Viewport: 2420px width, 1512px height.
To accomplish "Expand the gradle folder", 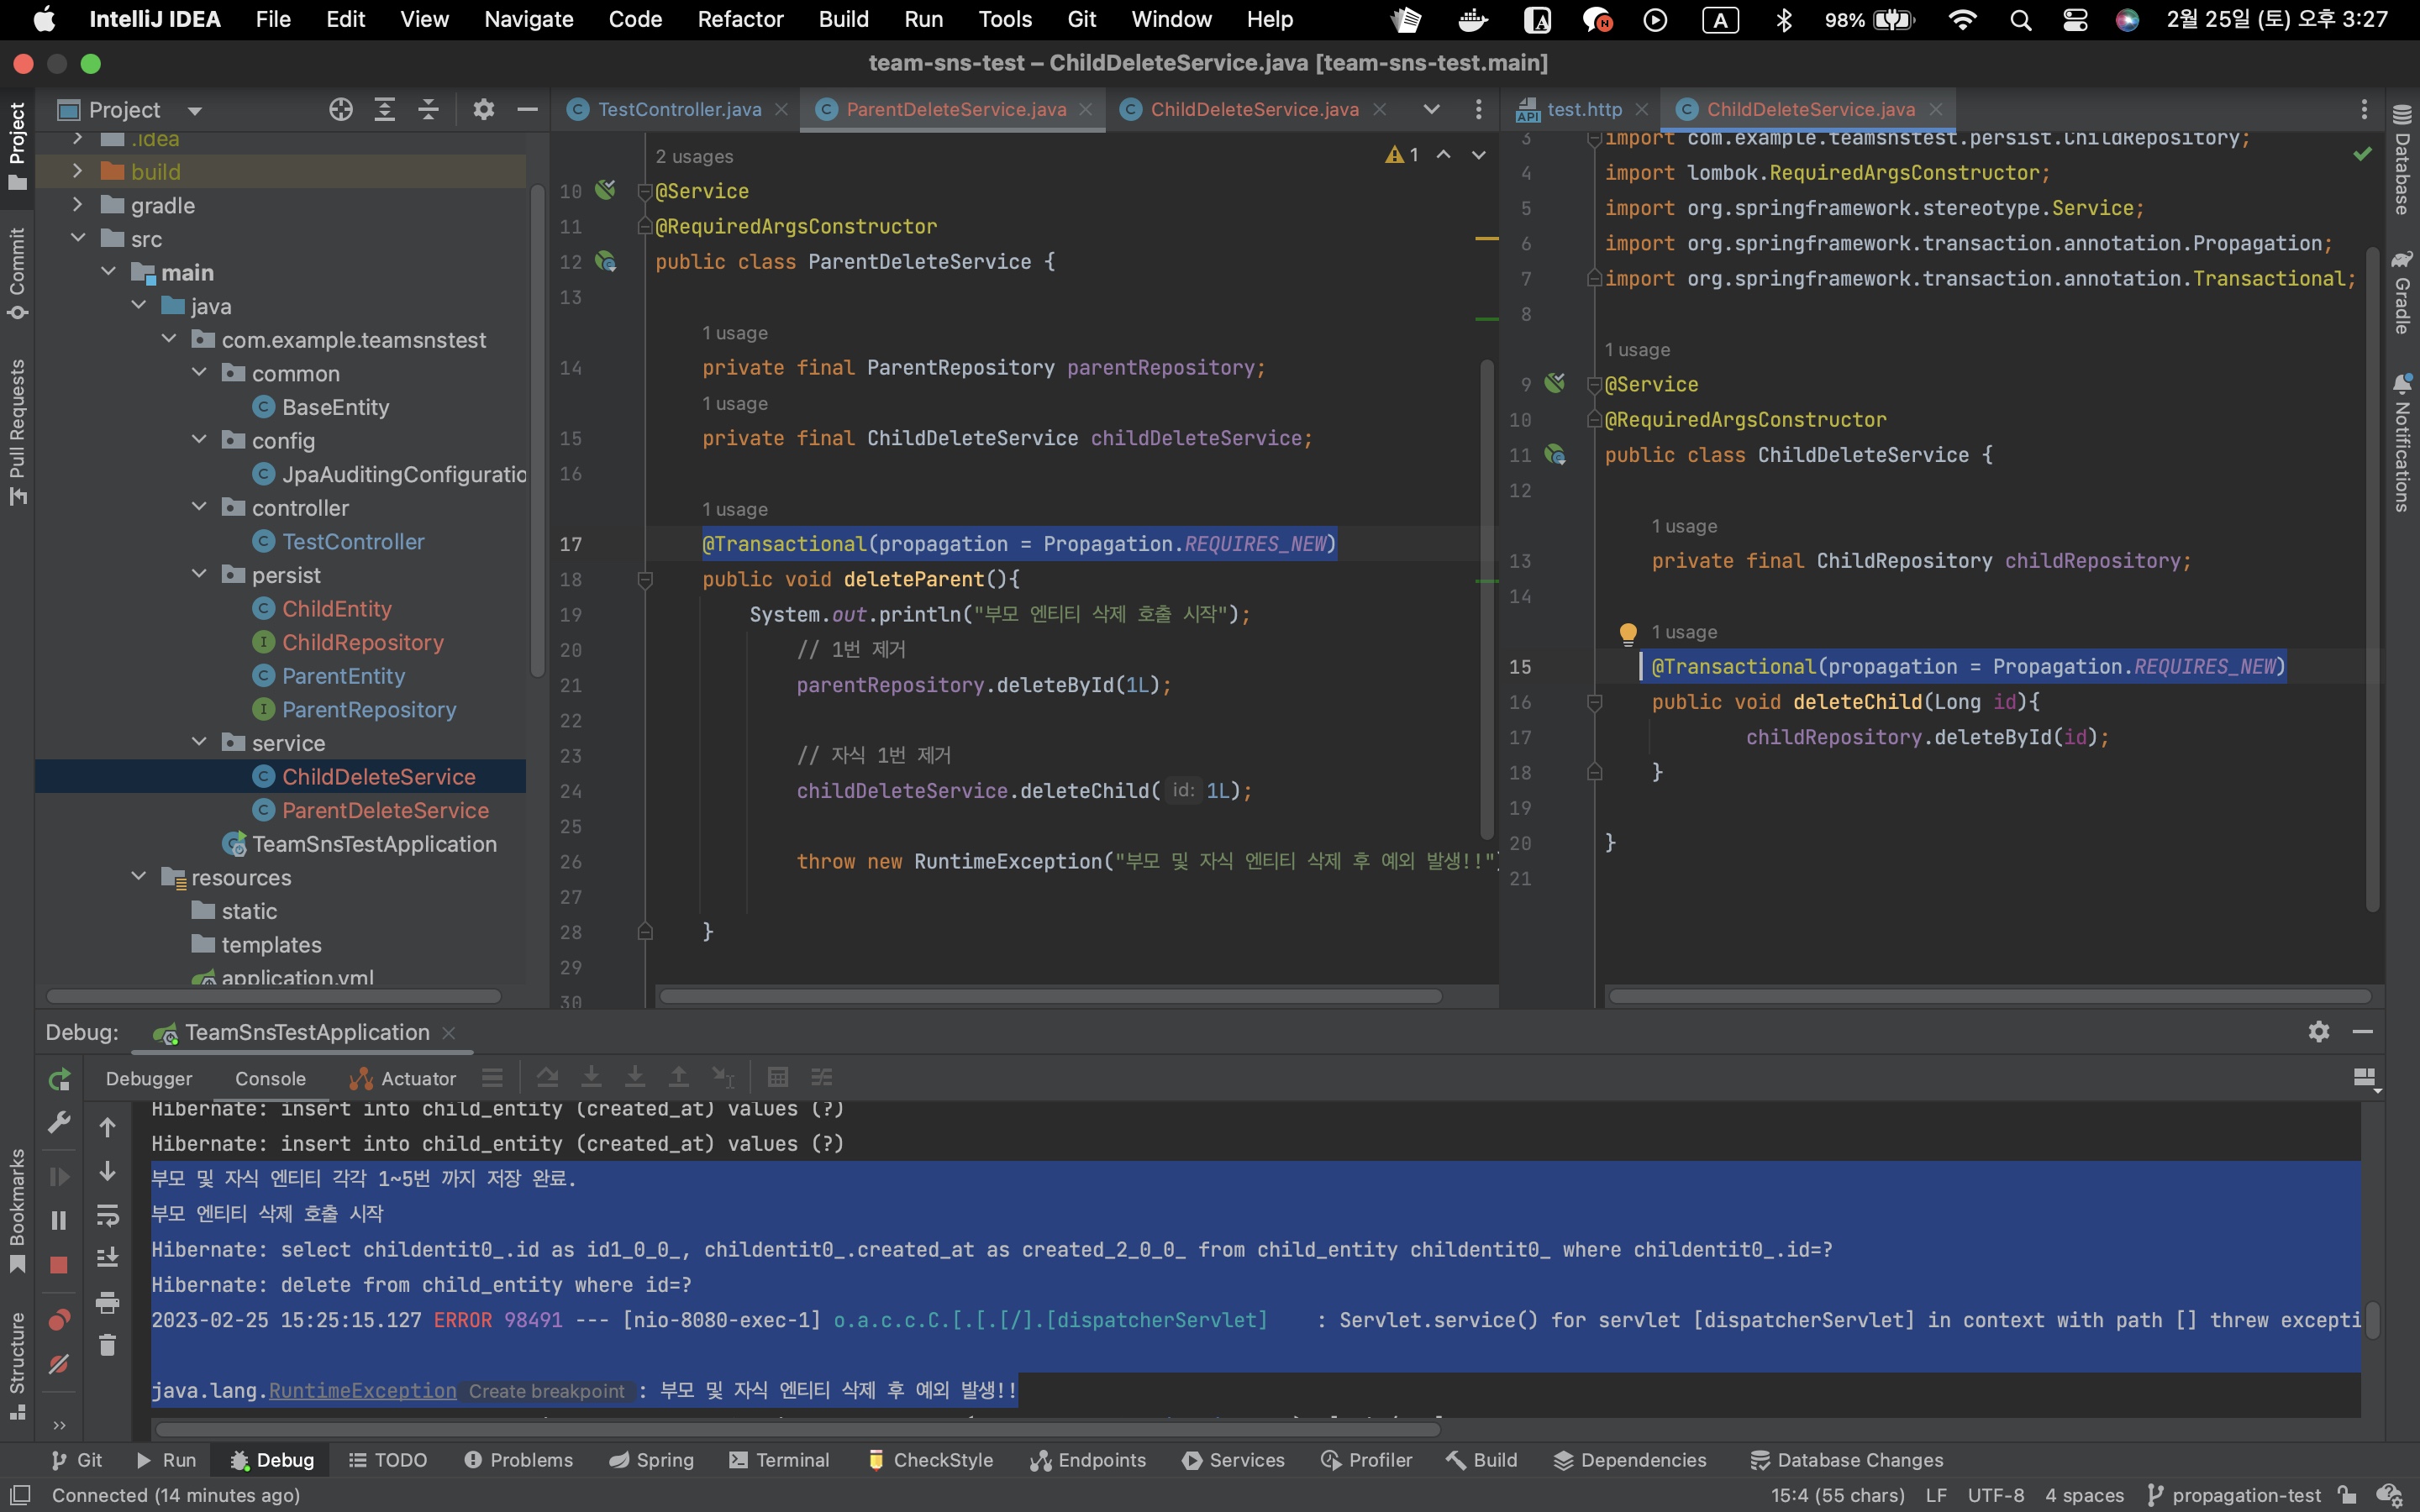I will [x=78, y=205].
